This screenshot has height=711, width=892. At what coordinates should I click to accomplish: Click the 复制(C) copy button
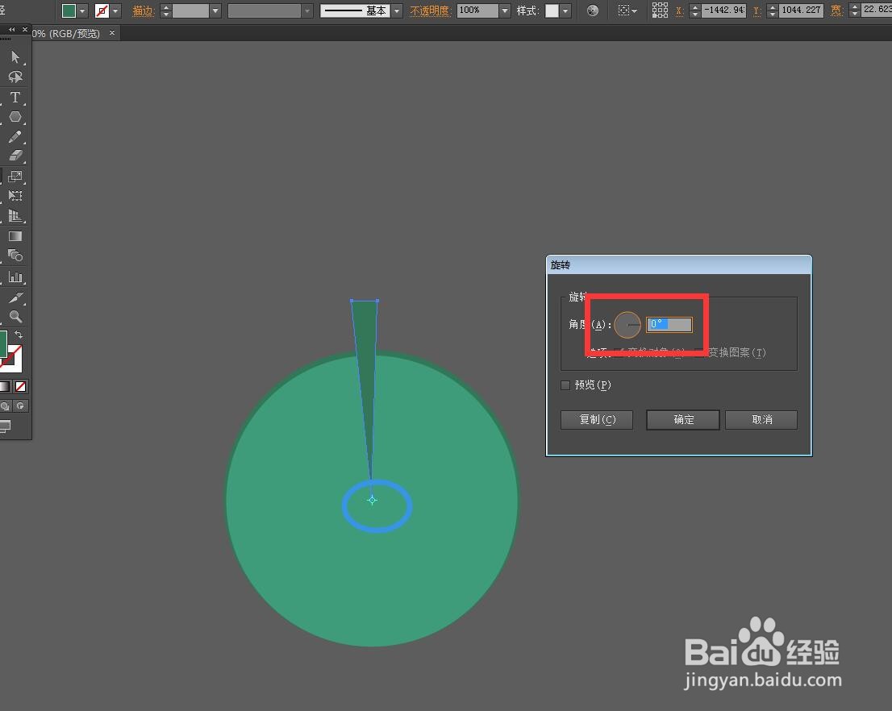pos(597,420)
